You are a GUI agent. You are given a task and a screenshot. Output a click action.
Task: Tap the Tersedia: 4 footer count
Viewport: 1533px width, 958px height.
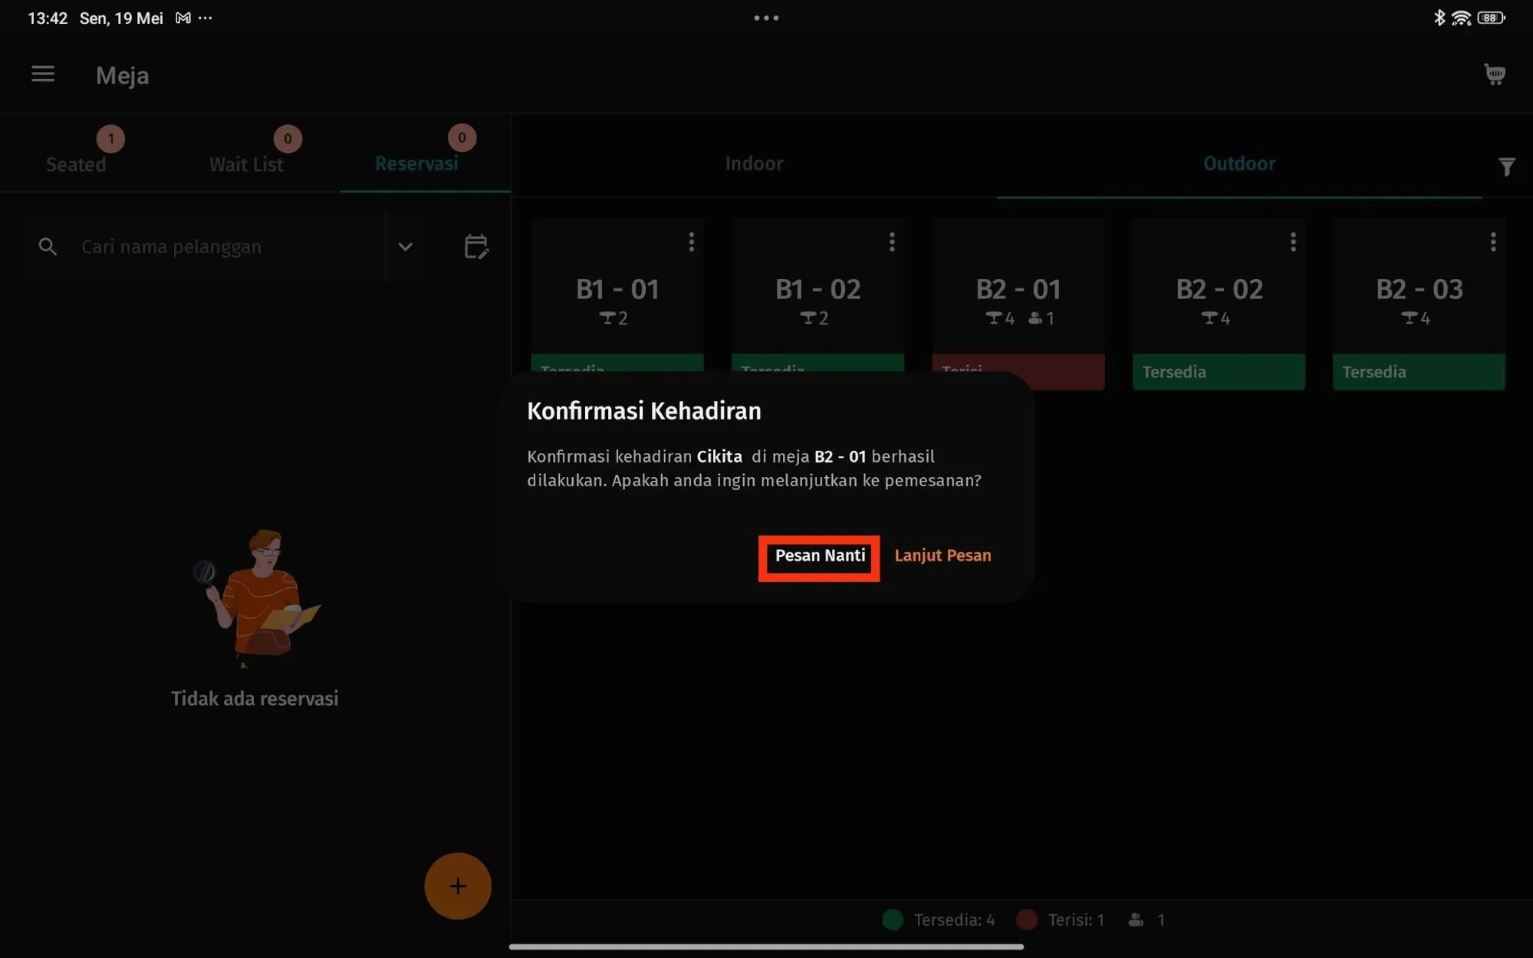click(954, 920)
